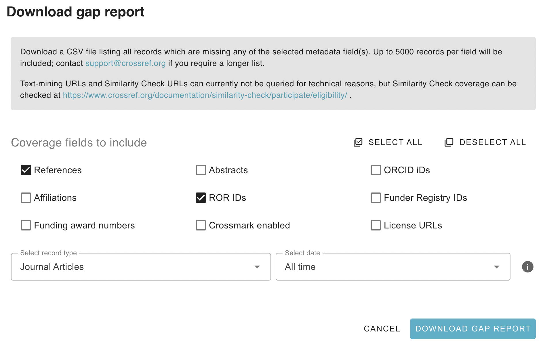Open the Select record type dropdown
Viewport: 545px width, 347px height.
coord(141,267)
